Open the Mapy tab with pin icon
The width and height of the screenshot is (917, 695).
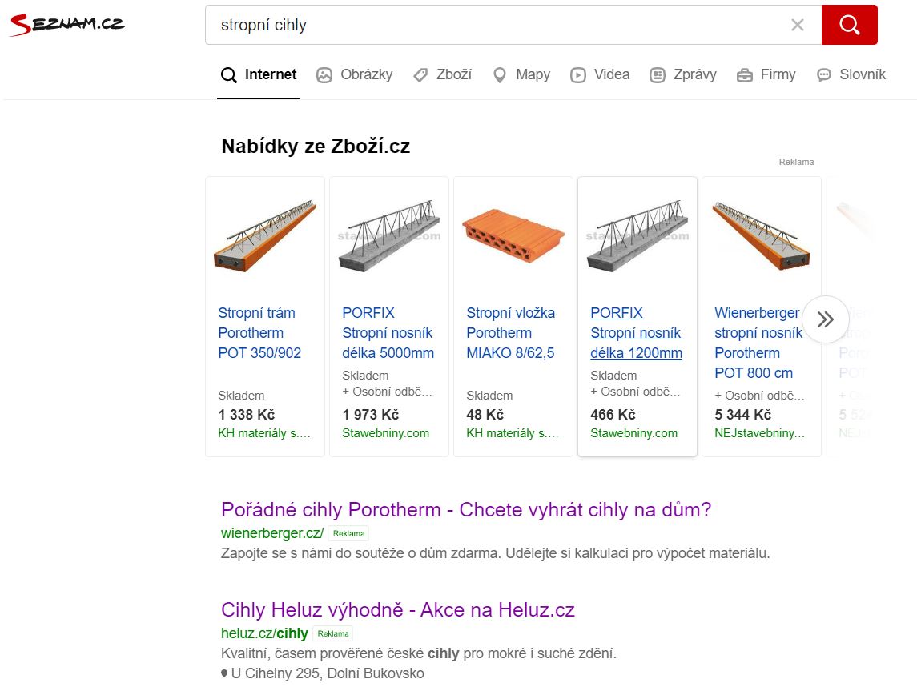pyautogui.click(x=521, y=74)
